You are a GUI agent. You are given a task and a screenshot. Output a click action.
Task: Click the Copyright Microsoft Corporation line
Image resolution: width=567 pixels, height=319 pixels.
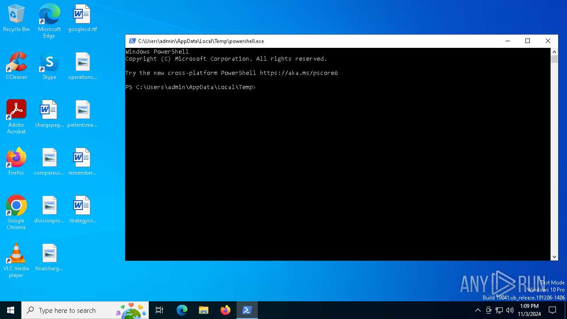pyautogui.click(x=226, y=59)
